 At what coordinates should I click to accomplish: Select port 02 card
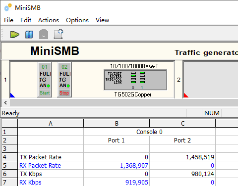tap(64, 80)
